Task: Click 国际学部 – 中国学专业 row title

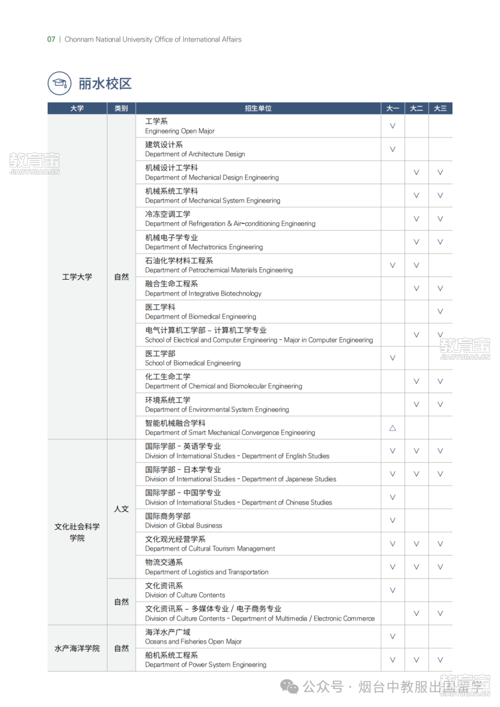Action: pos(183,493)
